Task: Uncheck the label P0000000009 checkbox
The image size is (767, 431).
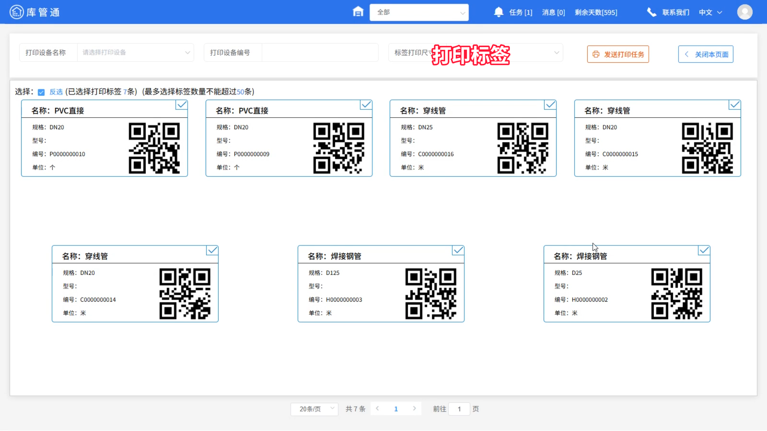Action: pos(366,105)
